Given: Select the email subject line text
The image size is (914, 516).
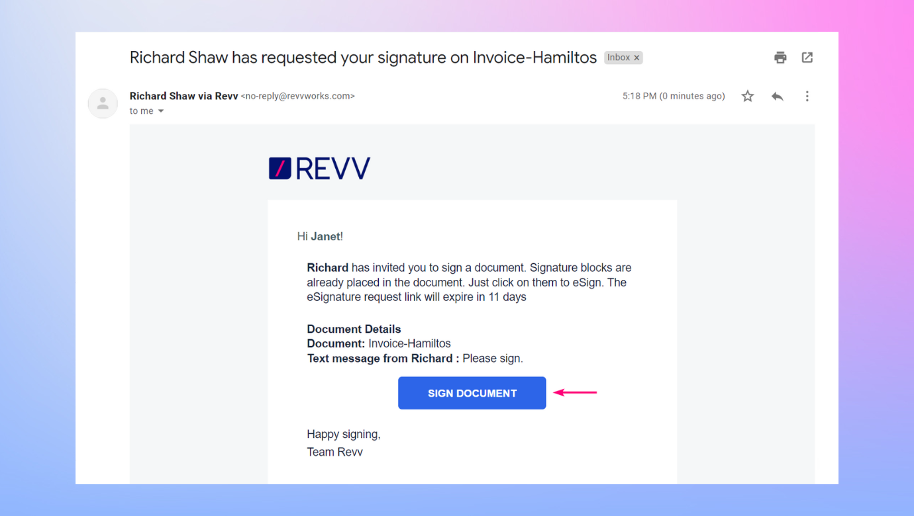Looking at the screenshot, I should coord(363,58).
